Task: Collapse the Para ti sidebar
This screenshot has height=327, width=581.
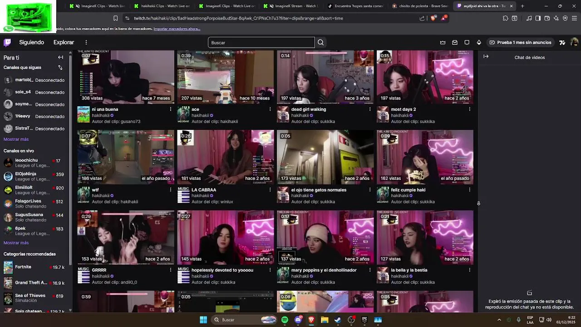Action: [x=60, y=57]
